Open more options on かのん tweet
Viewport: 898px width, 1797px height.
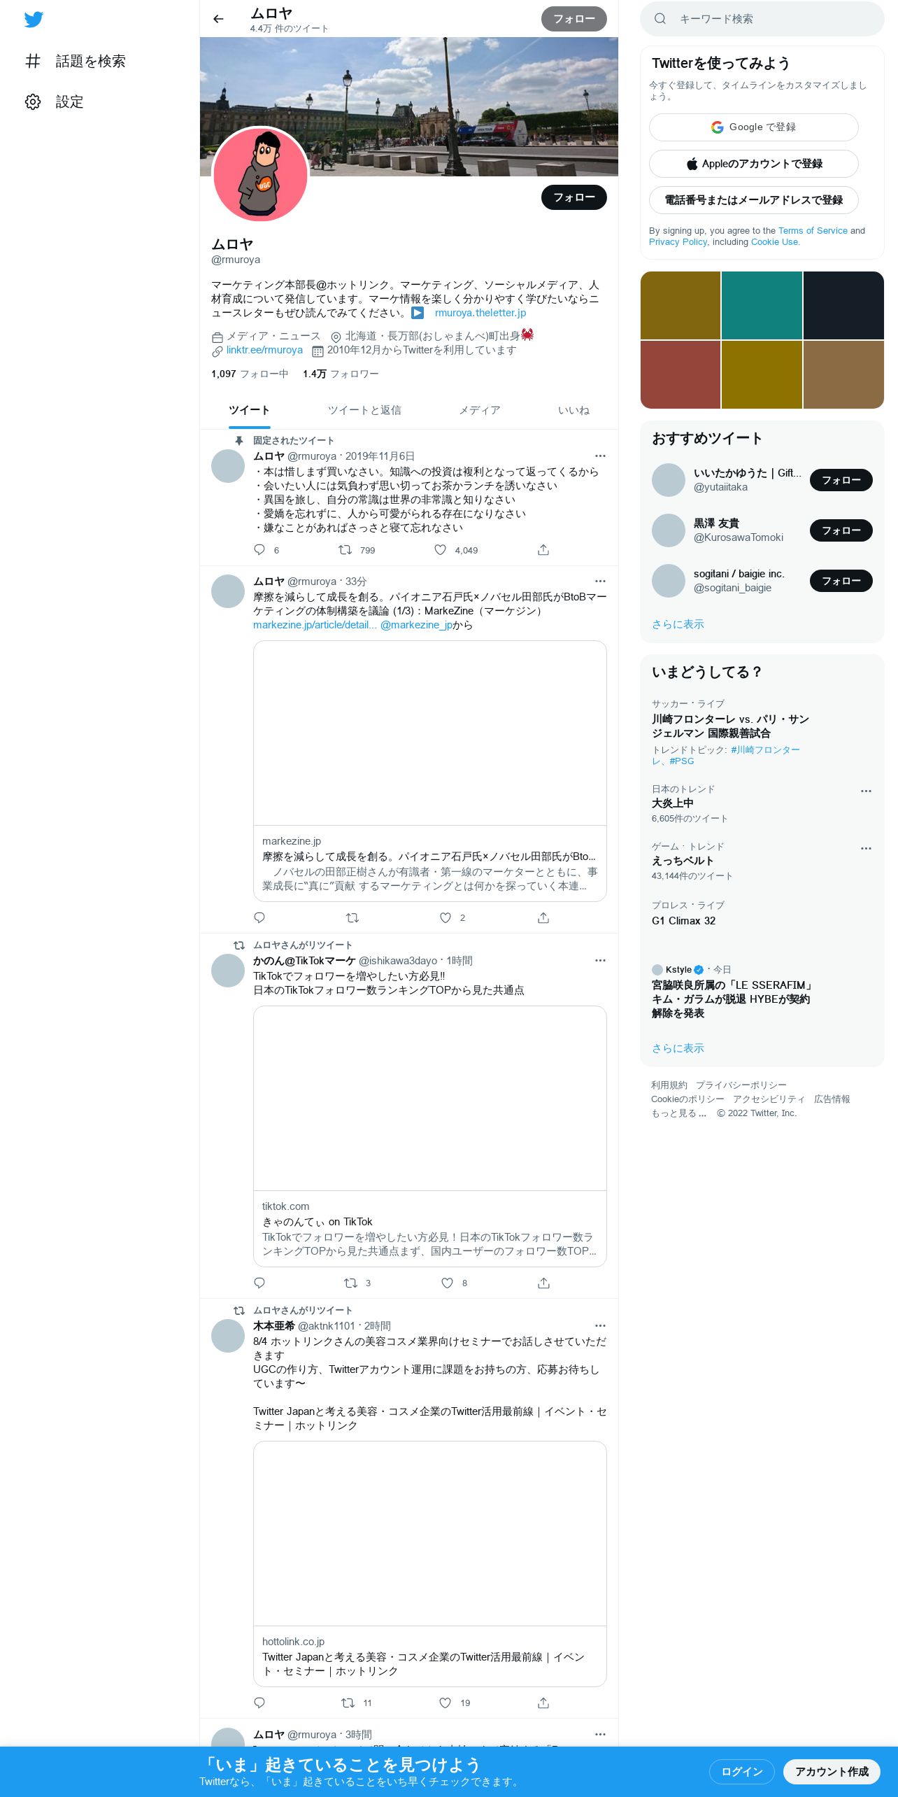click(x=600, y=961)
